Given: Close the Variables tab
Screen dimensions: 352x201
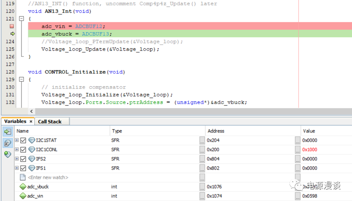Looking at the screenshot, I should point(31,122).
